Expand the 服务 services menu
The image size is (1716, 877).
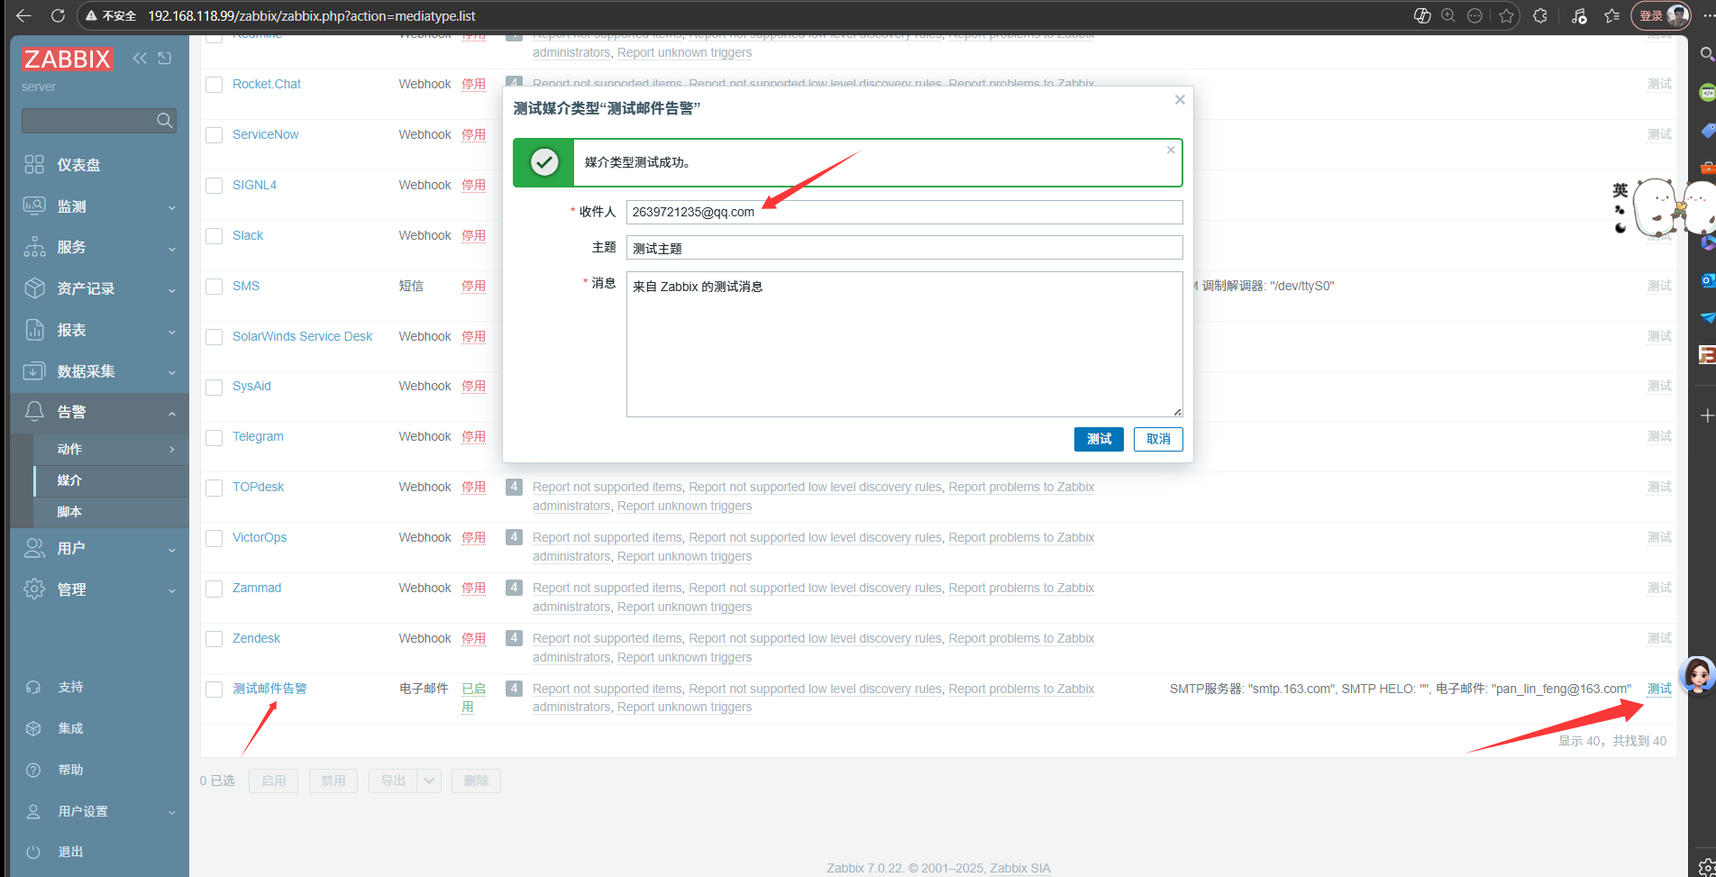click(99, 247)
